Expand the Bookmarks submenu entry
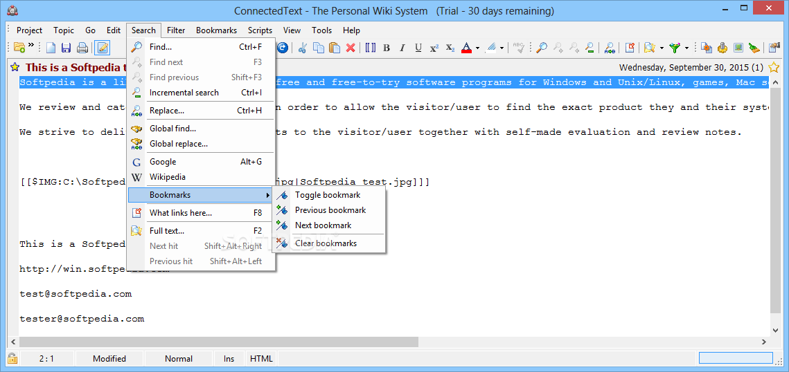The width and height of the screenshot is (789, 372). [202, 195]
